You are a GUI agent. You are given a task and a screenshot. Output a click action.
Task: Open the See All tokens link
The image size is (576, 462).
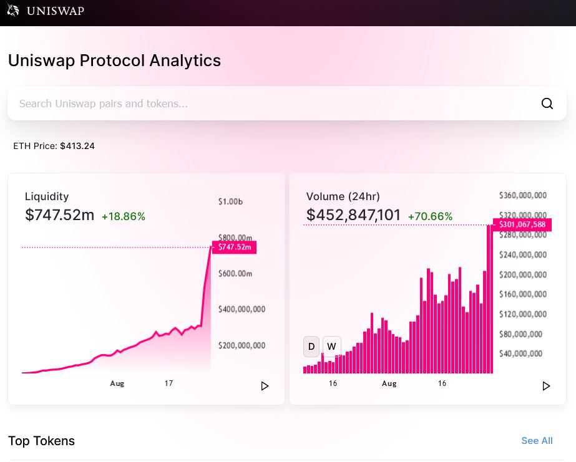[537, 441]
